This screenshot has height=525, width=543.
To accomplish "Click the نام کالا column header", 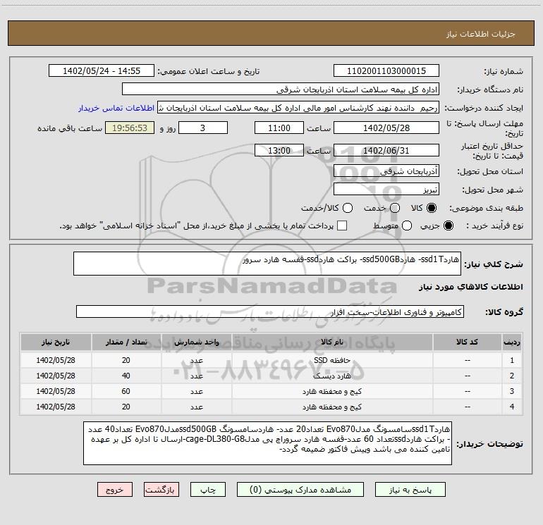I will click(332, 342).
